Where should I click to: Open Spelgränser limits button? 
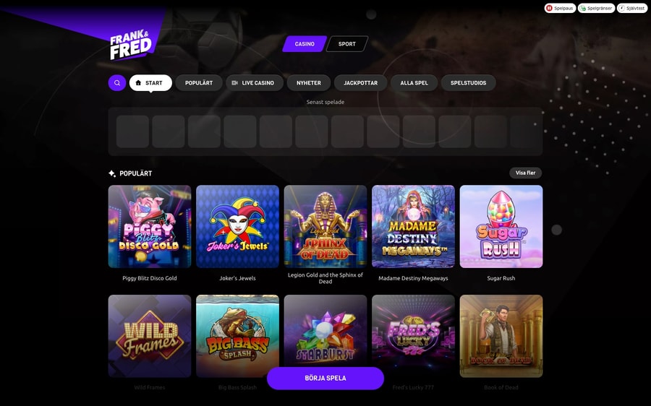(596, 8)
